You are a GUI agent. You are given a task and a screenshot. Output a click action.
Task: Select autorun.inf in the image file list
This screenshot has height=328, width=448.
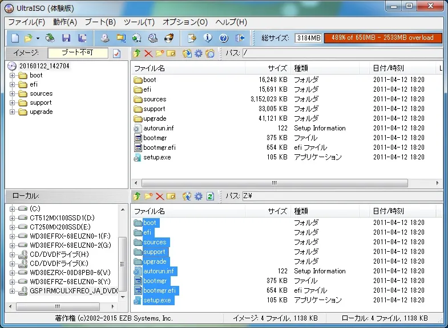(158, 128)
